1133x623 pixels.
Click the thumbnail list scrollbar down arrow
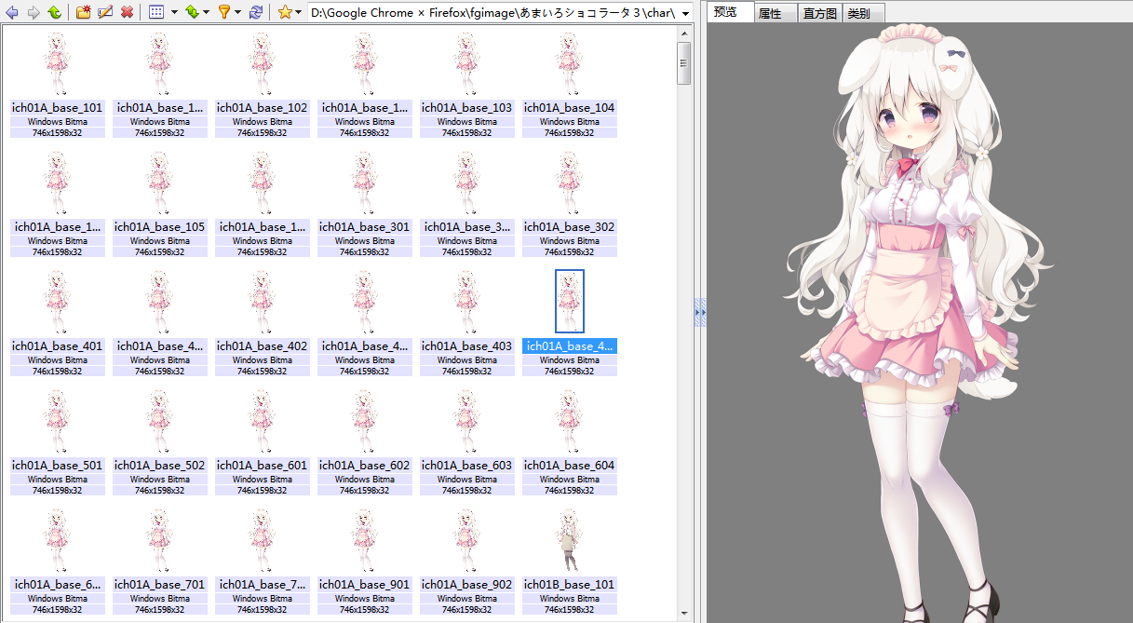[x=684, y=615]
